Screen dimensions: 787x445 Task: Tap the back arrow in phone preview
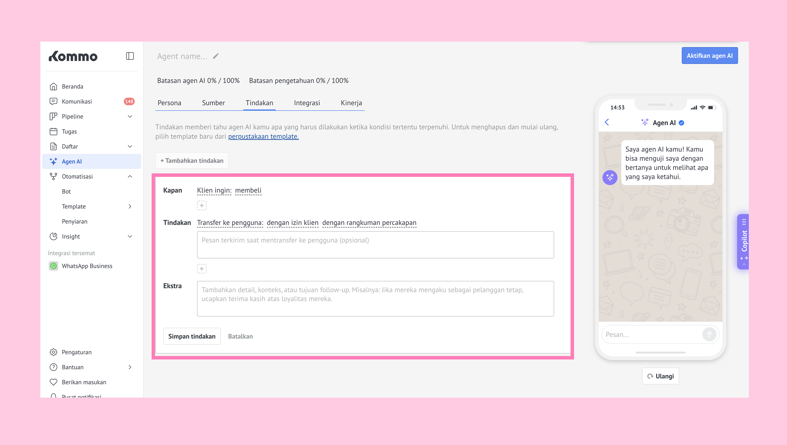(x=607, y=122)
